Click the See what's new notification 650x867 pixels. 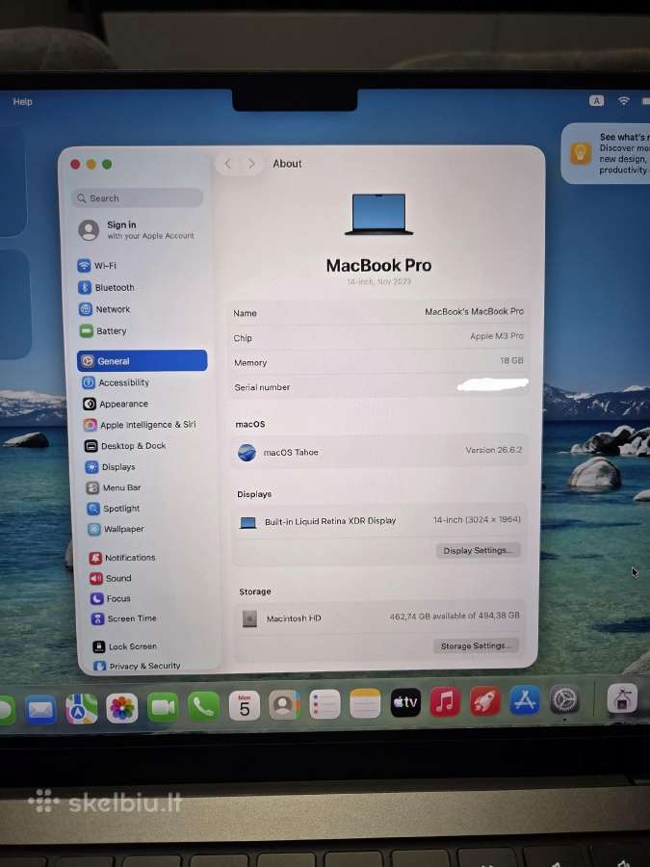pyautogui.click(x=607, y=153)
